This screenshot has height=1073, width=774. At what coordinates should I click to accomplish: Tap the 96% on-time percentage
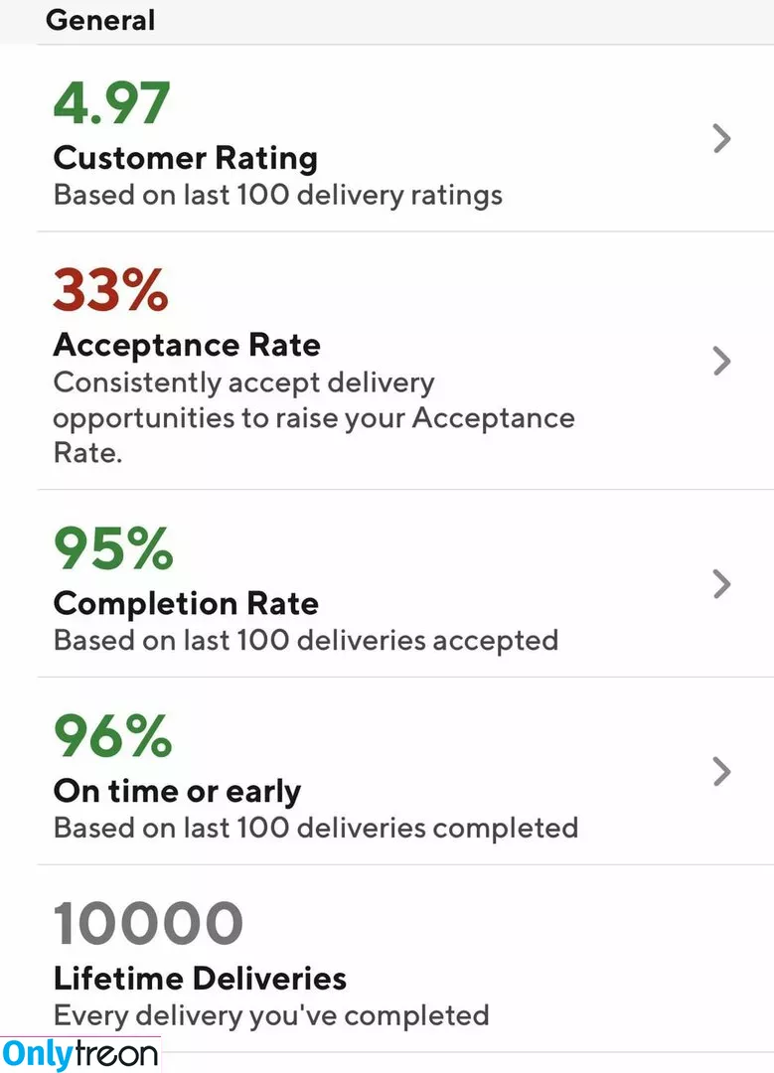tap(113, 735)
